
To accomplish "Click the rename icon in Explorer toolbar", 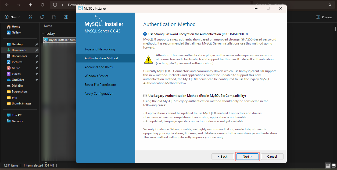I will (66, 17).
